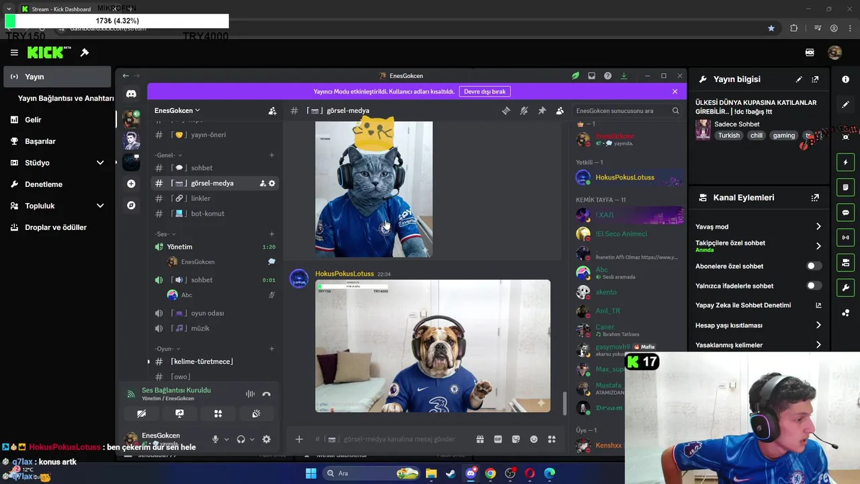
Task: Share your screen button in voice panel
Action: pos(179,413)
